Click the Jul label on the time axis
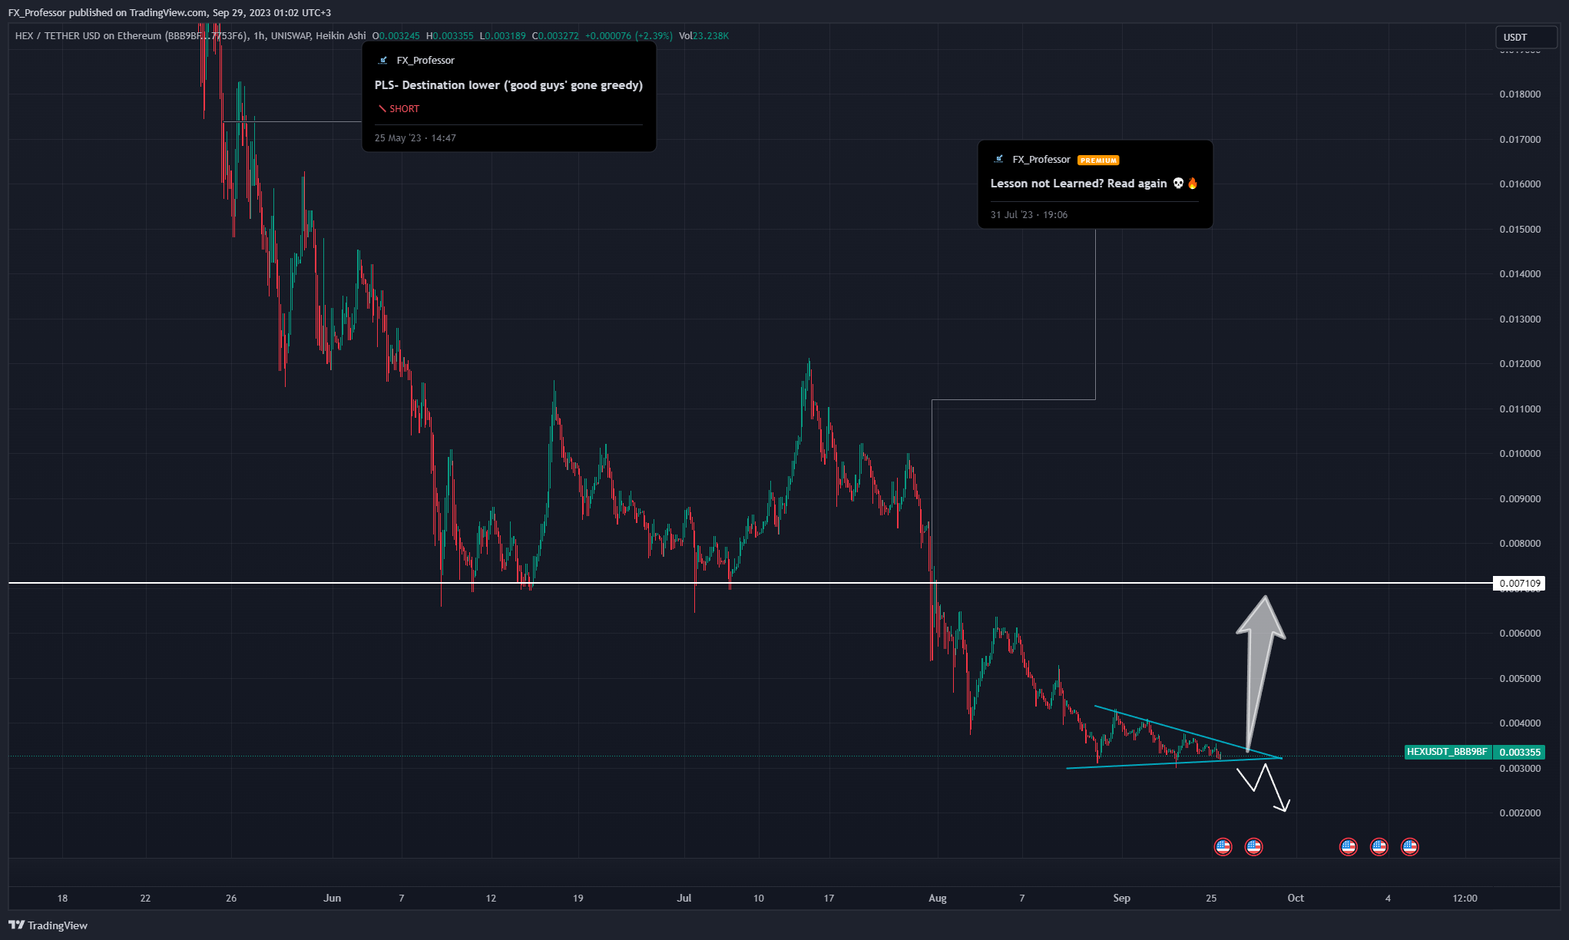1569x940 pixels. 684,899
